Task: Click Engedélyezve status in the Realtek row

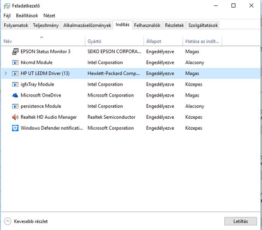Action: pos(160,117)
